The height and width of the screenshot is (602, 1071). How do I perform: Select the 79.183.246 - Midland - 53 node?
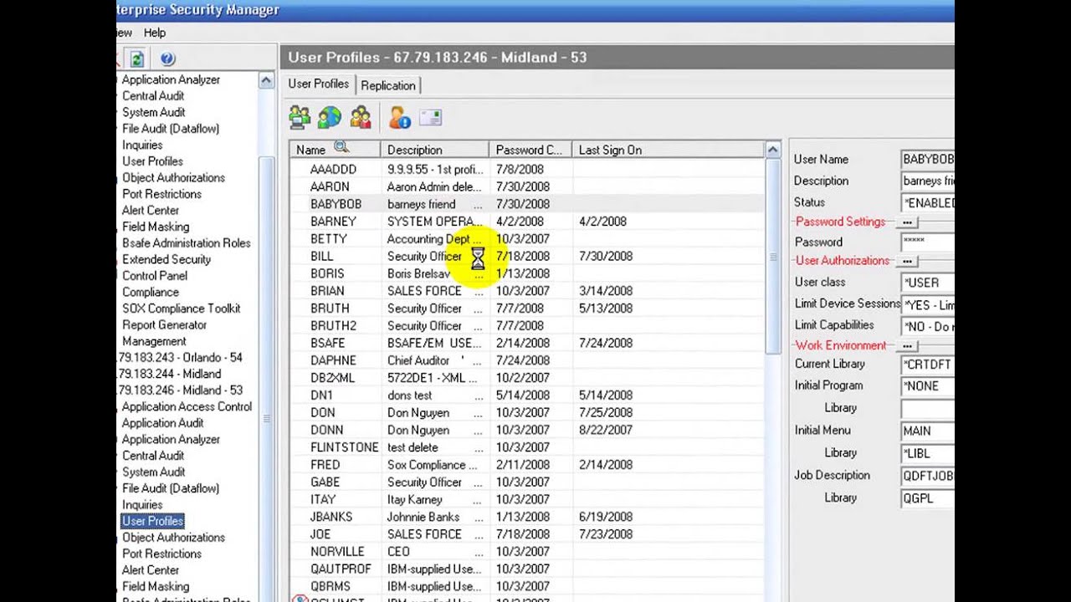(180, 390)
